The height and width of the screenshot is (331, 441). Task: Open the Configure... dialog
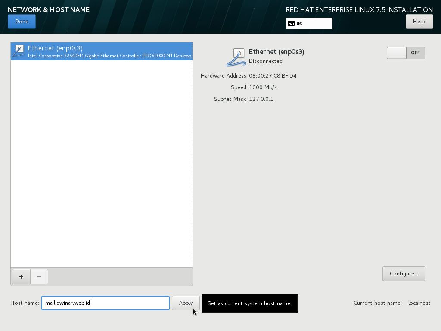pos(404,274)
